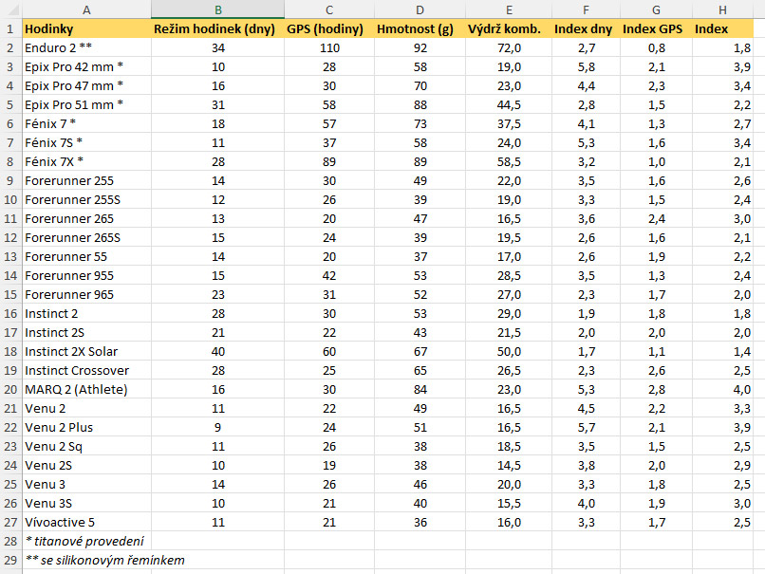765x574 pixels.
Task: Click the 'Index dny' header cell
Action: click(x=586, y=28)
